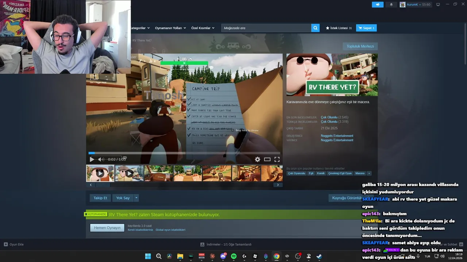The image size is (467, 262).
Task: Select the second trailer video thumbnail
Action: coord(130,173)
